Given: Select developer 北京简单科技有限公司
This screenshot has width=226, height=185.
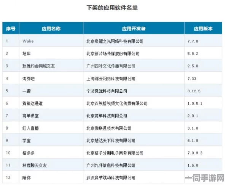Looking at the screenshot, I should click(x=107, y=116).
